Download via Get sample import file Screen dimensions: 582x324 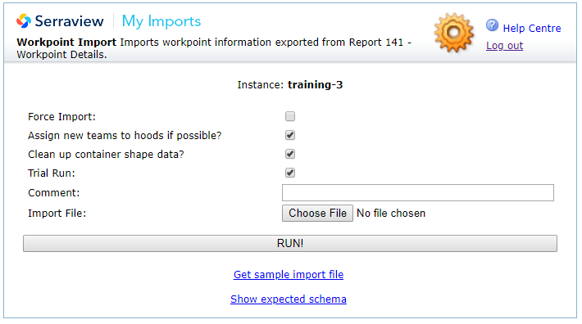click(289, 275)
